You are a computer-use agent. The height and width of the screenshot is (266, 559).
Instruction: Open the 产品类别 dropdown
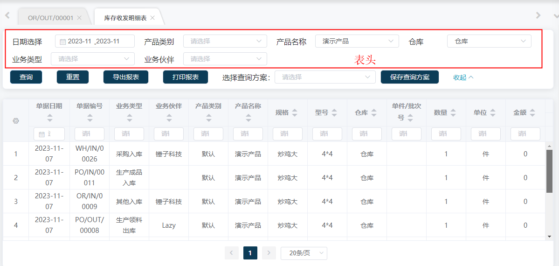point(225,41)
